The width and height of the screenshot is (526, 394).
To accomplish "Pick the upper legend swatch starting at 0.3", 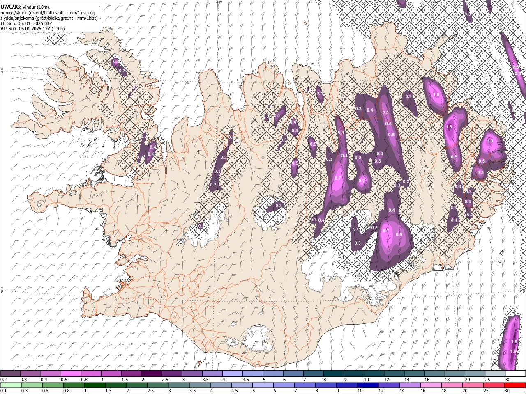I will [30, 374].
